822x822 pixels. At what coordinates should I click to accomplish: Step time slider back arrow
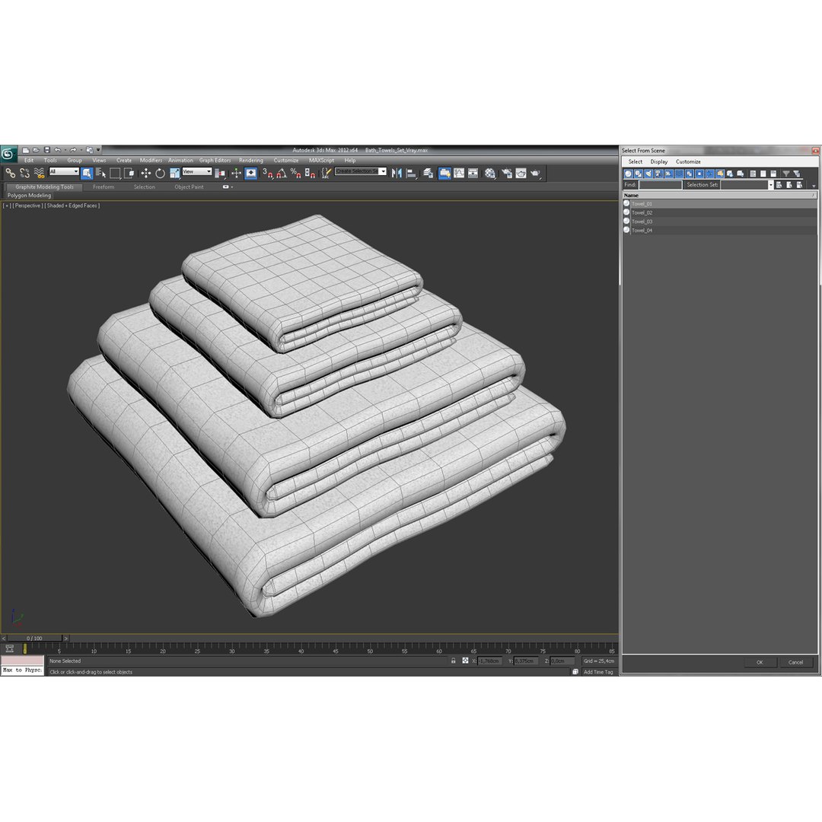(x=4, y=638)
